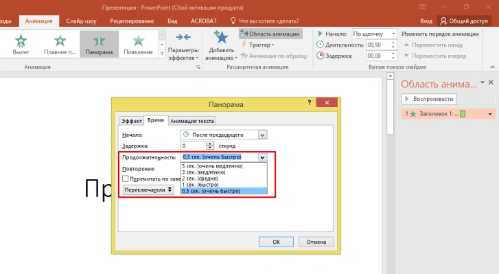Screen dimensions: 499x274
Task: Open the Анимация текста tab
Action: point(192,121)
